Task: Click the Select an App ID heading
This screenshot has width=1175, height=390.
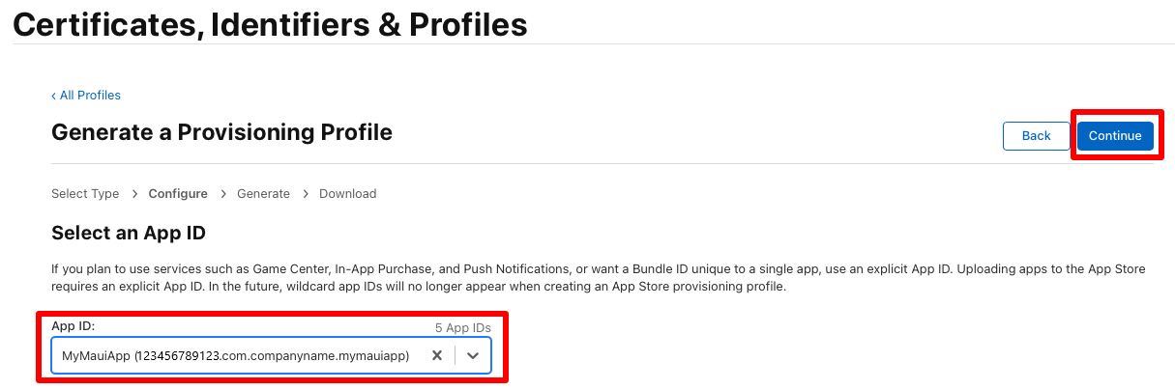Action: [x=129, y=233]
